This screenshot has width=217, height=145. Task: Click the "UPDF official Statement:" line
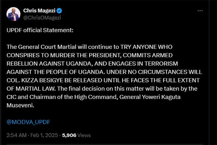click(x=40, y=30)
